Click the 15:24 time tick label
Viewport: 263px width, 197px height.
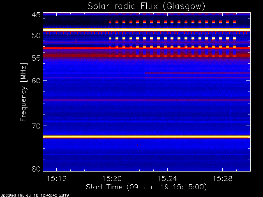[x=167, y=179]
